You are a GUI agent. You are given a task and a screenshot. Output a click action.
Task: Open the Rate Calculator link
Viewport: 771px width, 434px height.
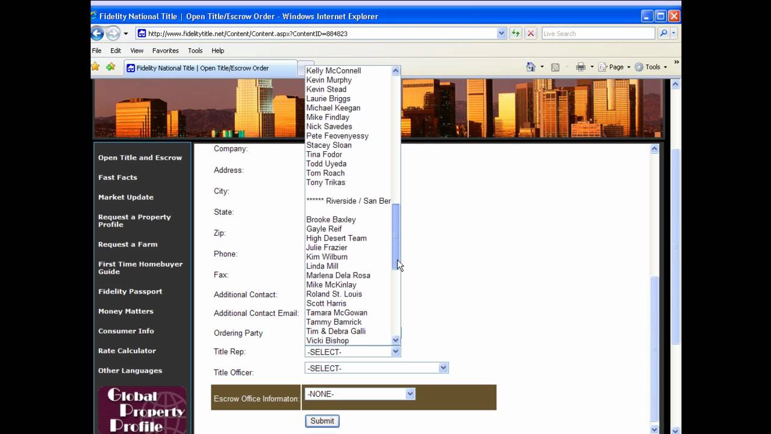coord(127,351)
